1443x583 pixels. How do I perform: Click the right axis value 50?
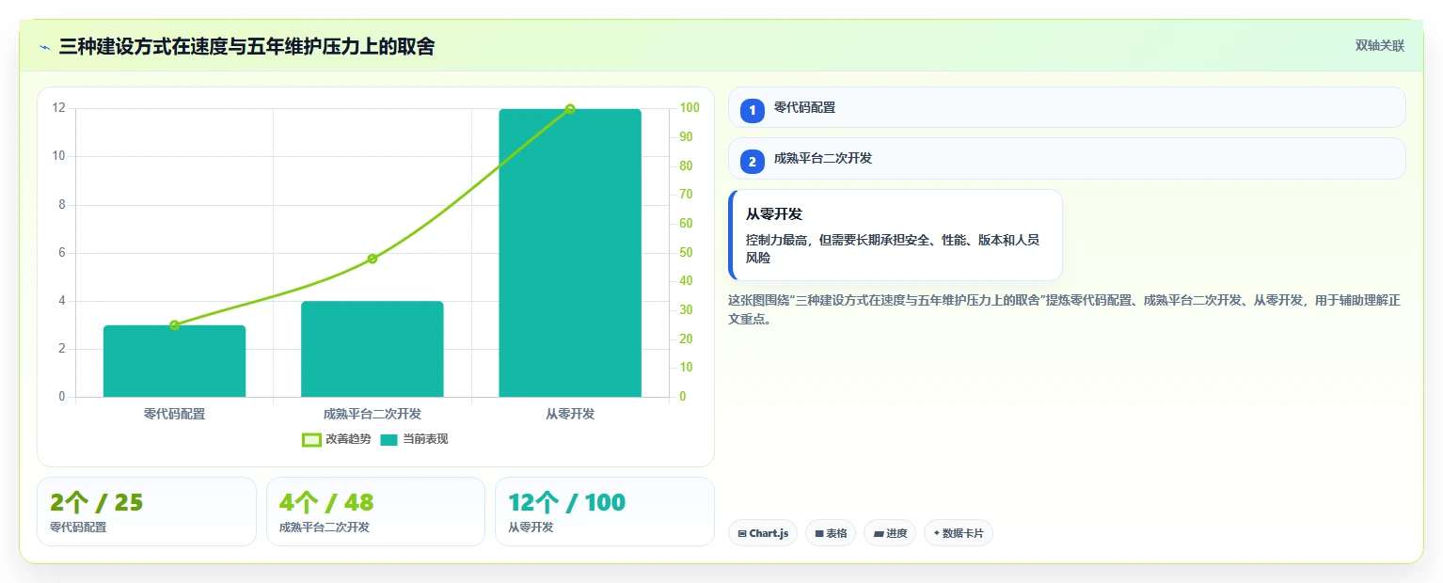686,252
